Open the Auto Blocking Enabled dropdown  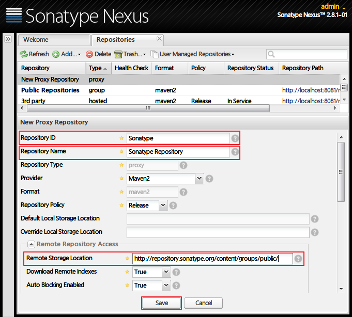[166, 286]
